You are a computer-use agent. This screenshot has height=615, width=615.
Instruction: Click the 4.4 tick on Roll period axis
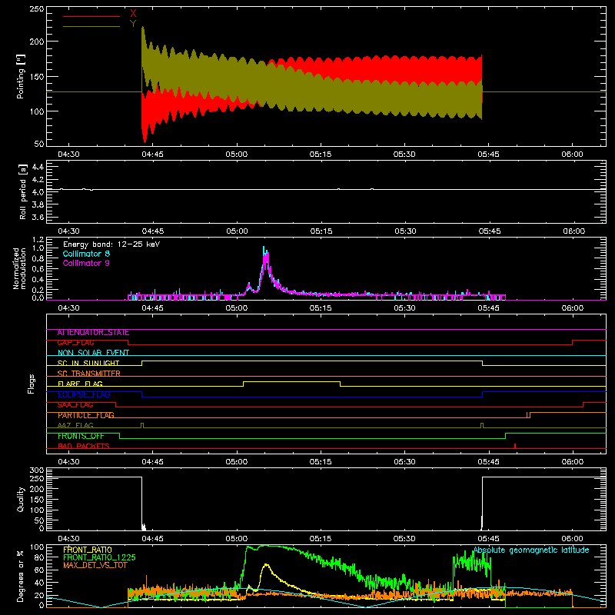click(38, 167)
